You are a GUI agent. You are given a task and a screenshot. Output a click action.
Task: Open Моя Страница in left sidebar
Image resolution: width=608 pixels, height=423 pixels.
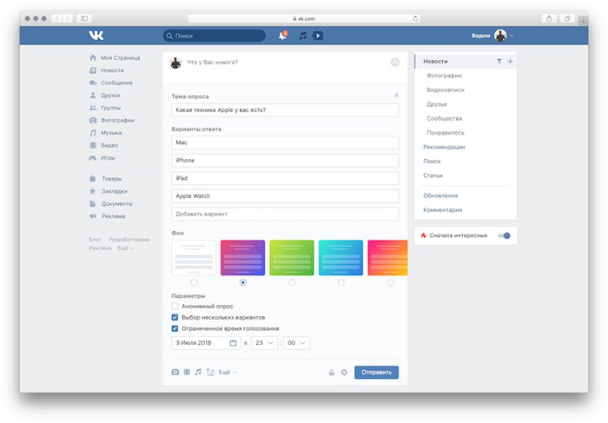(x=115, y=58)
